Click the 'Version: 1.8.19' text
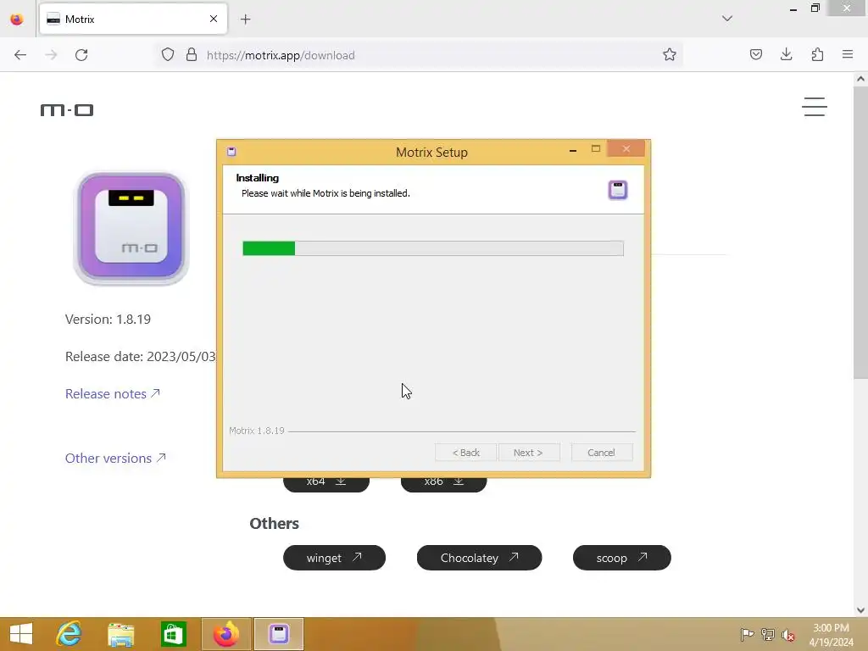Screen dimensions: 868x651 [108, 320]
